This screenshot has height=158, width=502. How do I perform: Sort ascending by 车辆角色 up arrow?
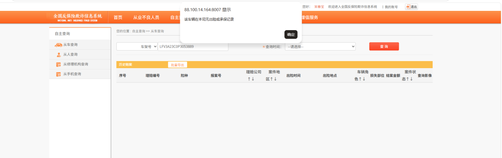(x=360, y=79)
